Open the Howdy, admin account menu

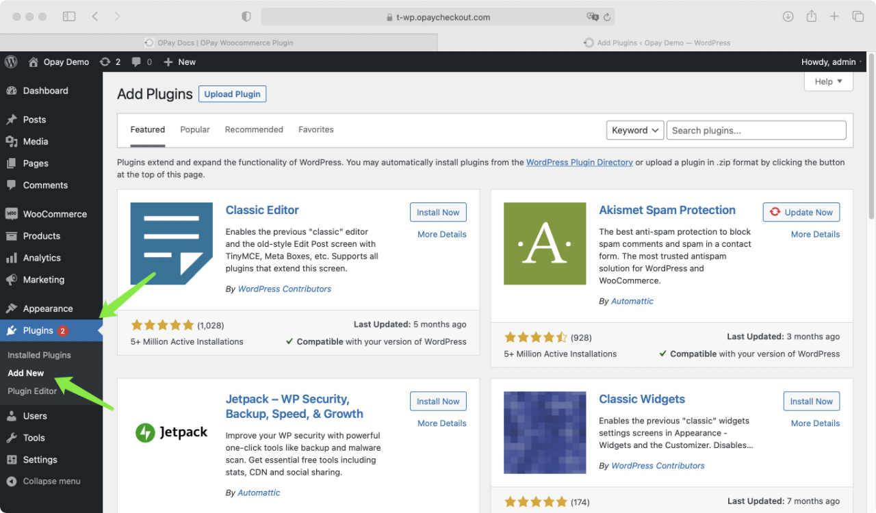[828, 62]
